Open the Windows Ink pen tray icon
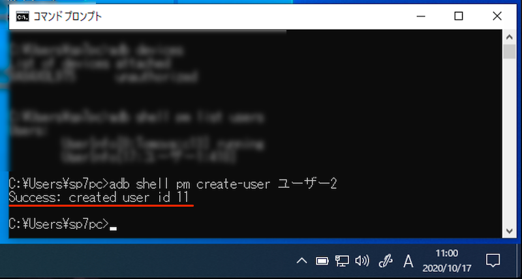 (x=386, y=261)
